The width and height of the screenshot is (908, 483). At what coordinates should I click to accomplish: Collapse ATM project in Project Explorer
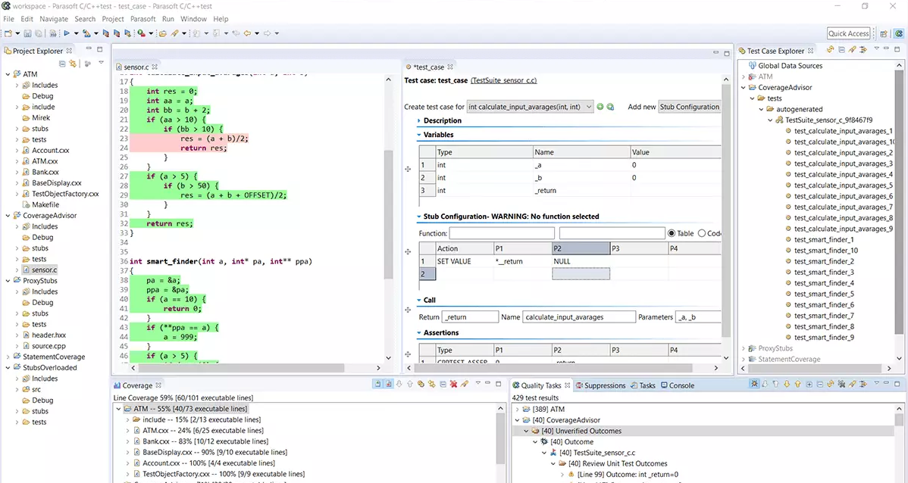pyautogui.click(x=8, y=74)
